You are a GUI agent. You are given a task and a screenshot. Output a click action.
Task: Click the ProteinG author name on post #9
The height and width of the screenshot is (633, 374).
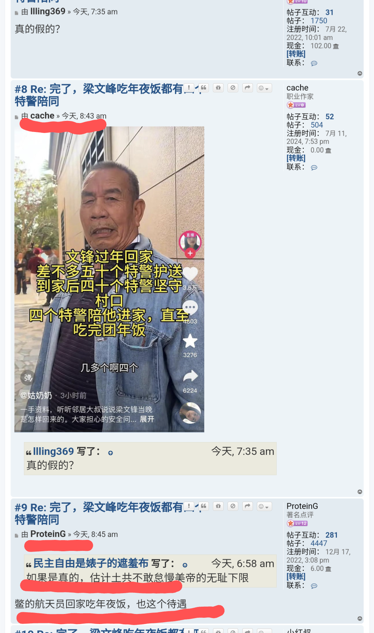48,534
